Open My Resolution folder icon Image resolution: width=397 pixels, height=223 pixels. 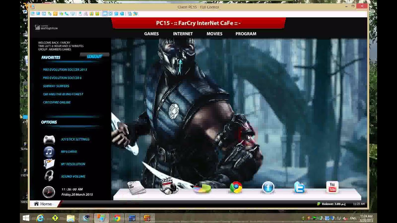click(x=49, y=164)
